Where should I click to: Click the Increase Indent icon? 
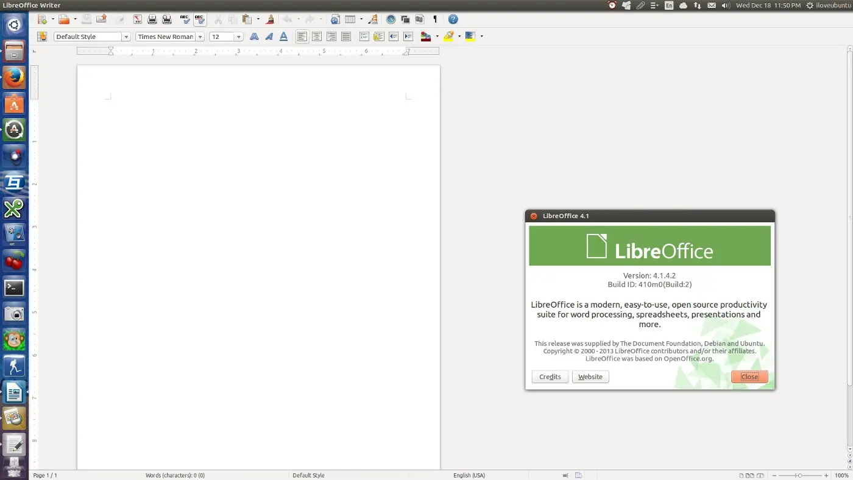pos(408,37)
